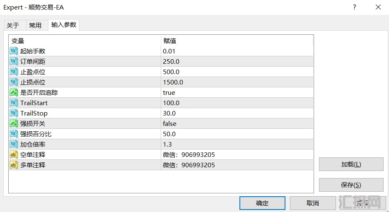Cancel with the 取消 button
The height and width of the screenshot is (212, 389).
pos(313,203)
